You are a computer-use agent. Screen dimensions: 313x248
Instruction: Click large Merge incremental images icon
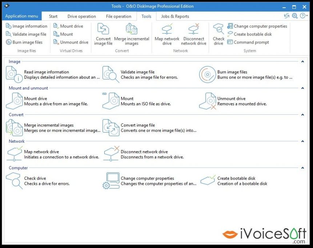[14, 127]
